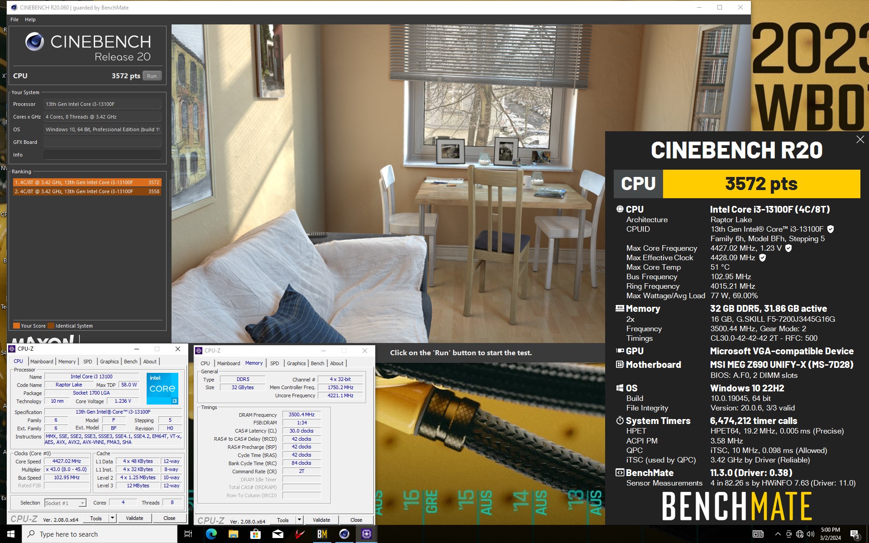Screen dimensions: 869x543
Task: Select ranking entry scoring 3572
Action: tap(87, 182)
